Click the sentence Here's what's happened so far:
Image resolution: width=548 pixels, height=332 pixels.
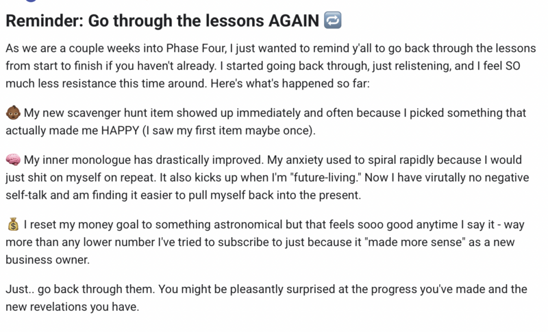[290, 83]
